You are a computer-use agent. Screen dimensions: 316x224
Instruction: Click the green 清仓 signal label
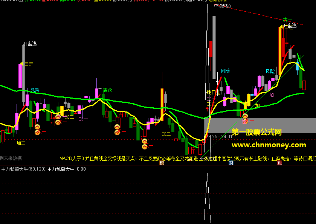point(107,90)
